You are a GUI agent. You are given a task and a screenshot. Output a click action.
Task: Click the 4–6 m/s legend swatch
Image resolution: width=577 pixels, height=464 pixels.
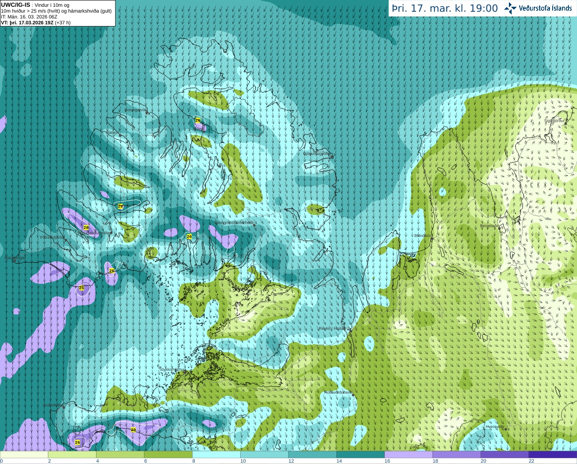pos(120,454)
